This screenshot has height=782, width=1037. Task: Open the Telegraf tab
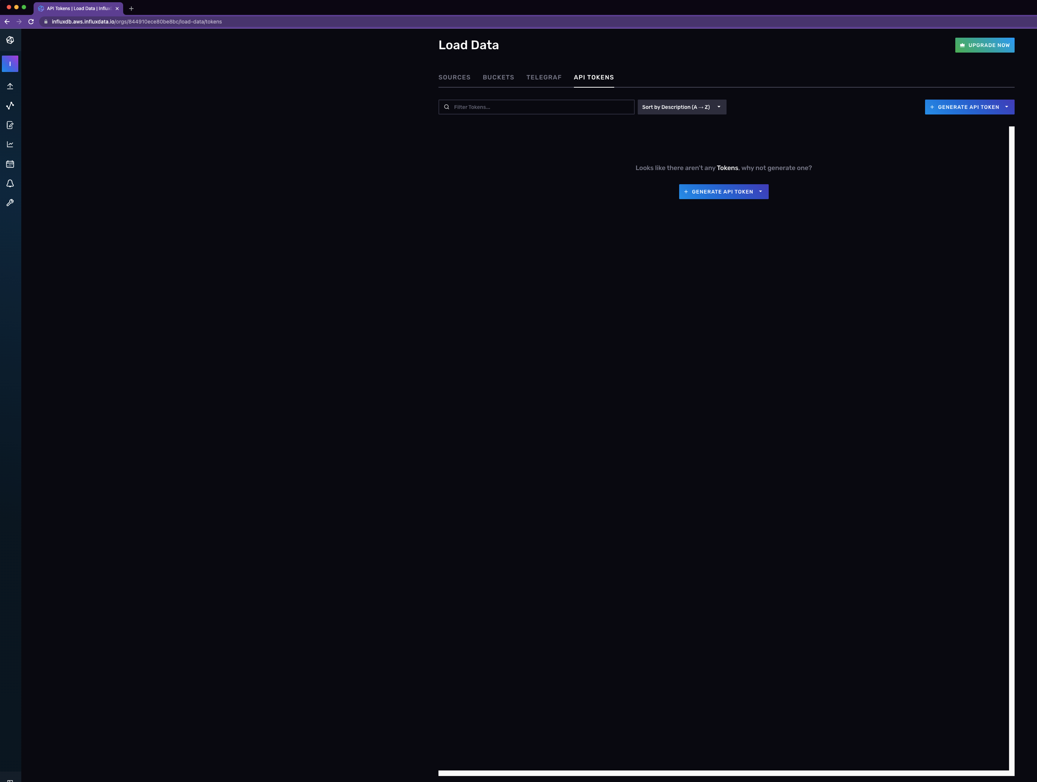[543, 77]
